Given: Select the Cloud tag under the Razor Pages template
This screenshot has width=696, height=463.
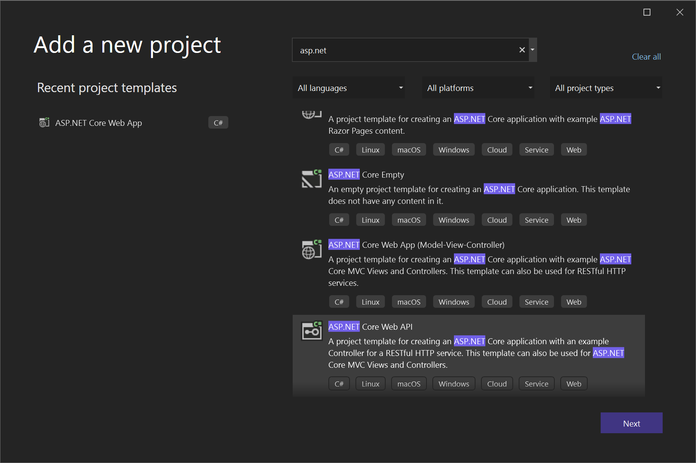Looking at the screenshot, I should point(497,149).
